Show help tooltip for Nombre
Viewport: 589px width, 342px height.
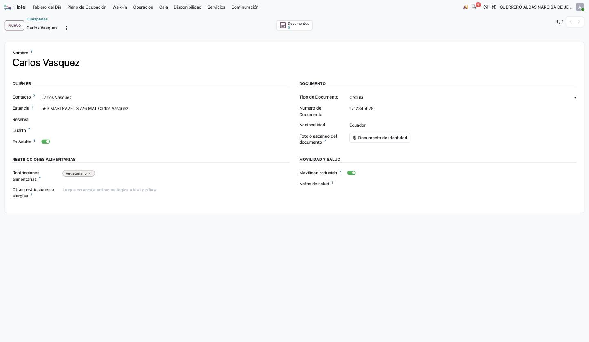(x=31, y=51)
